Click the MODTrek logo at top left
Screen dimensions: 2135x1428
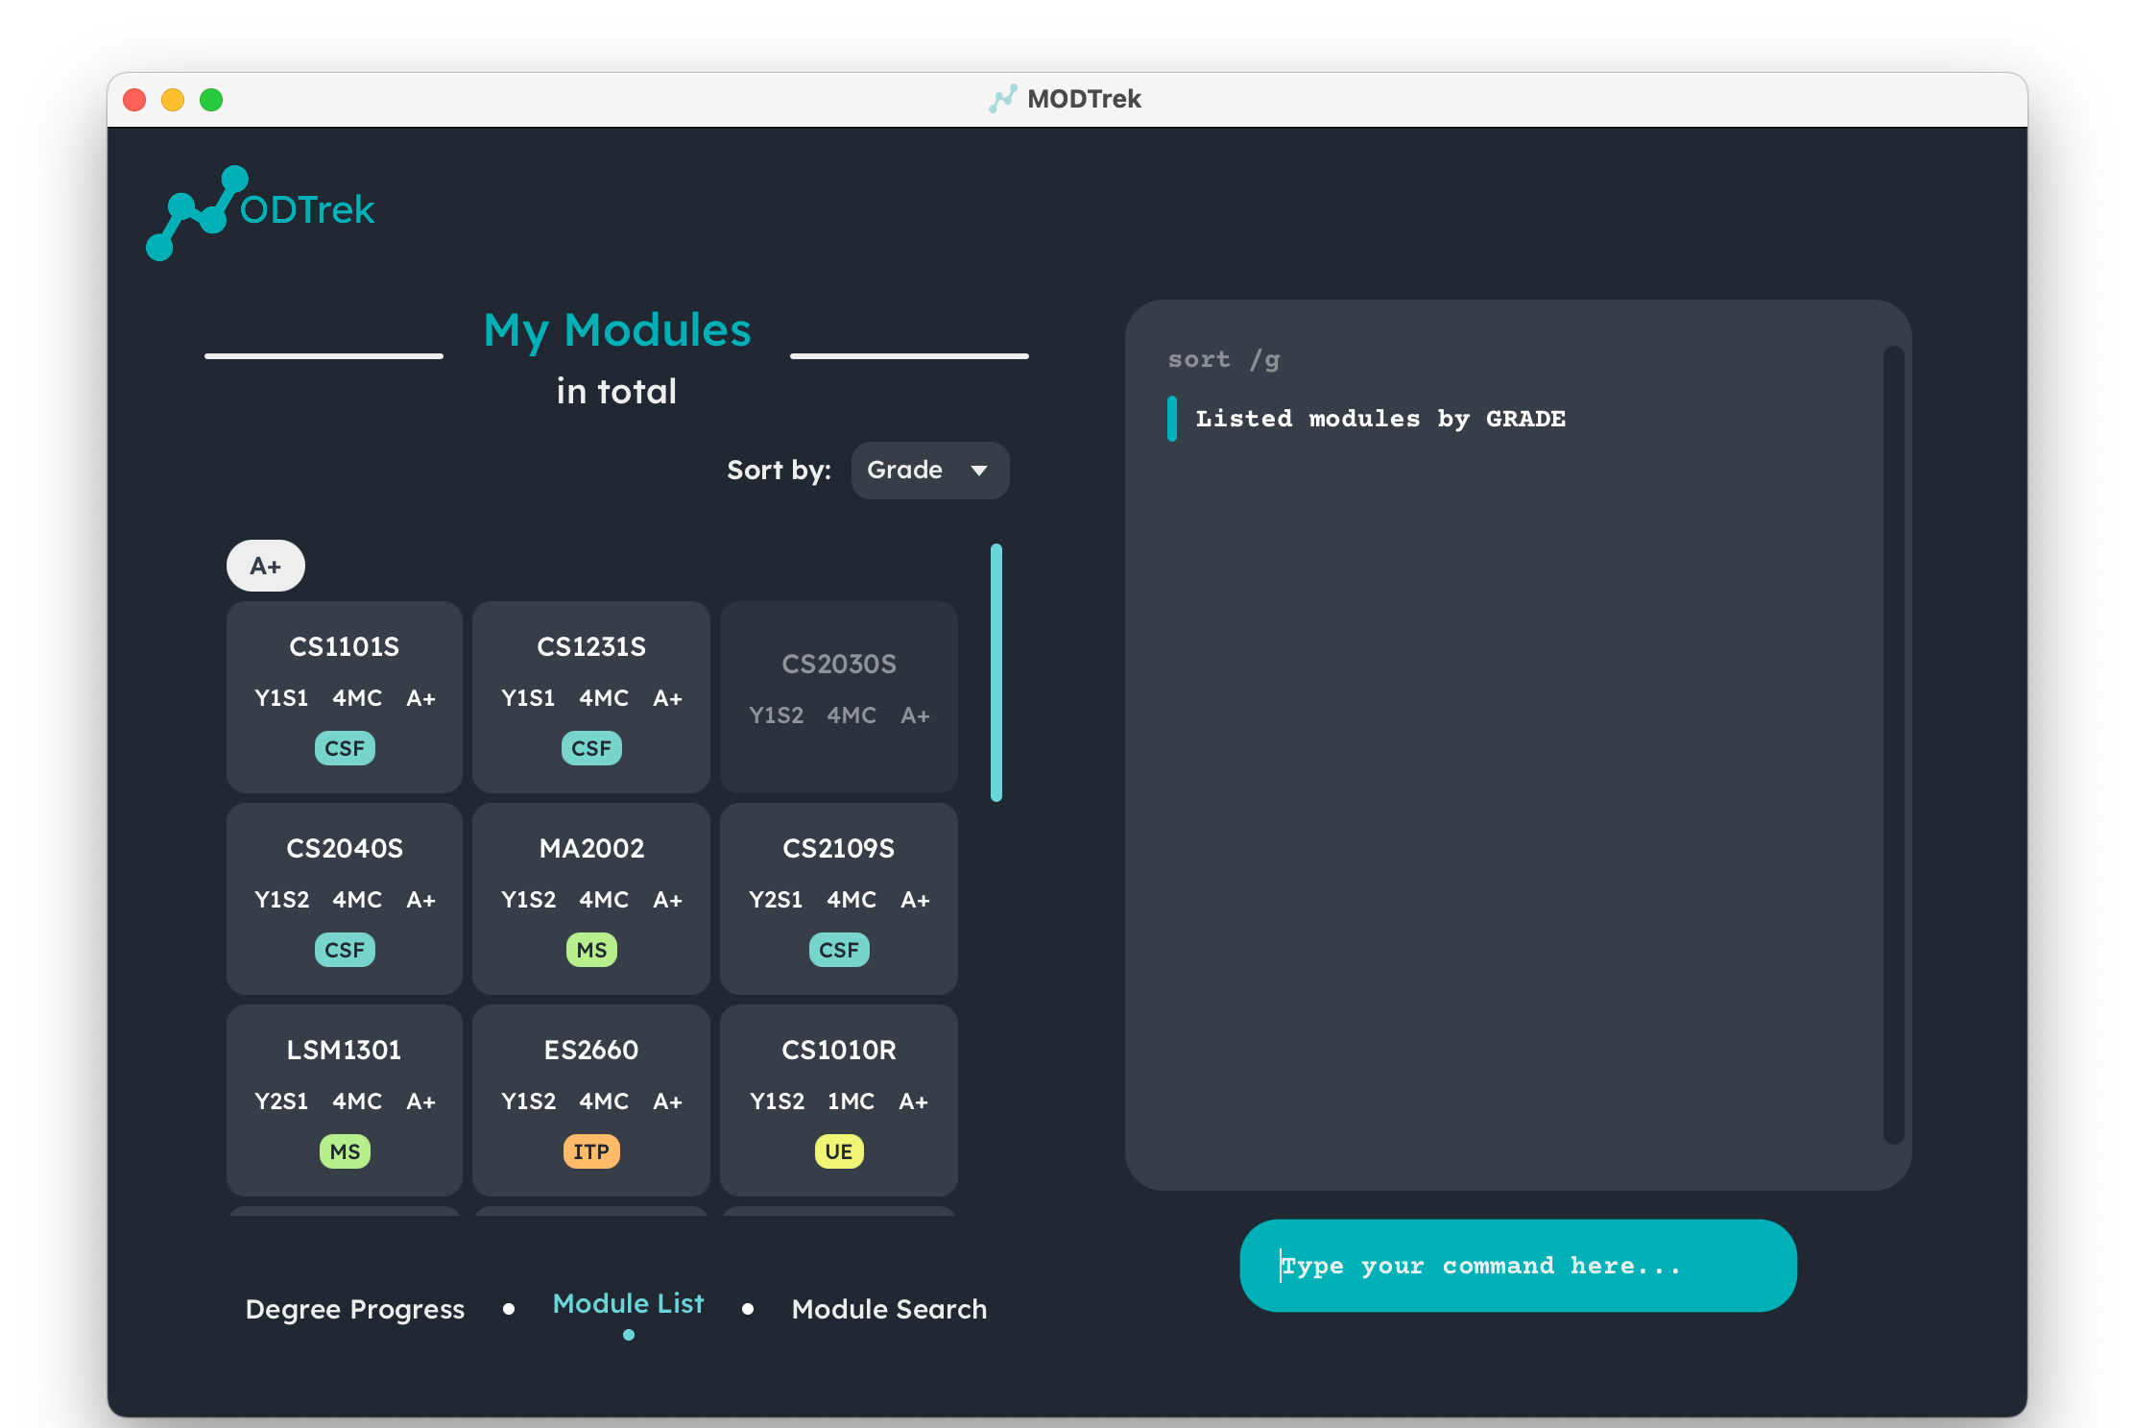click(260, 212)
